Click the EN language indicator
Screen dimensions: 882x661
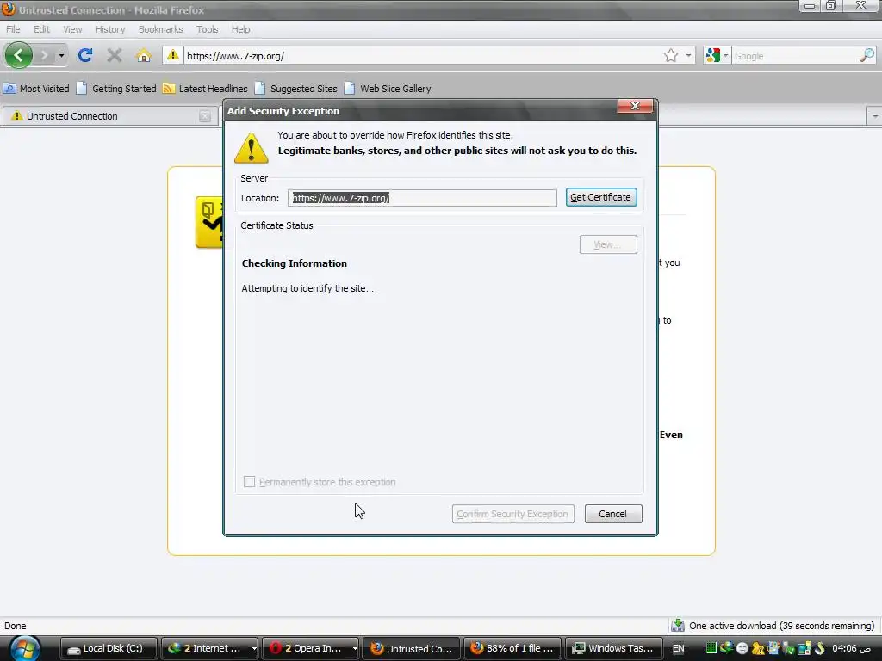679,648
